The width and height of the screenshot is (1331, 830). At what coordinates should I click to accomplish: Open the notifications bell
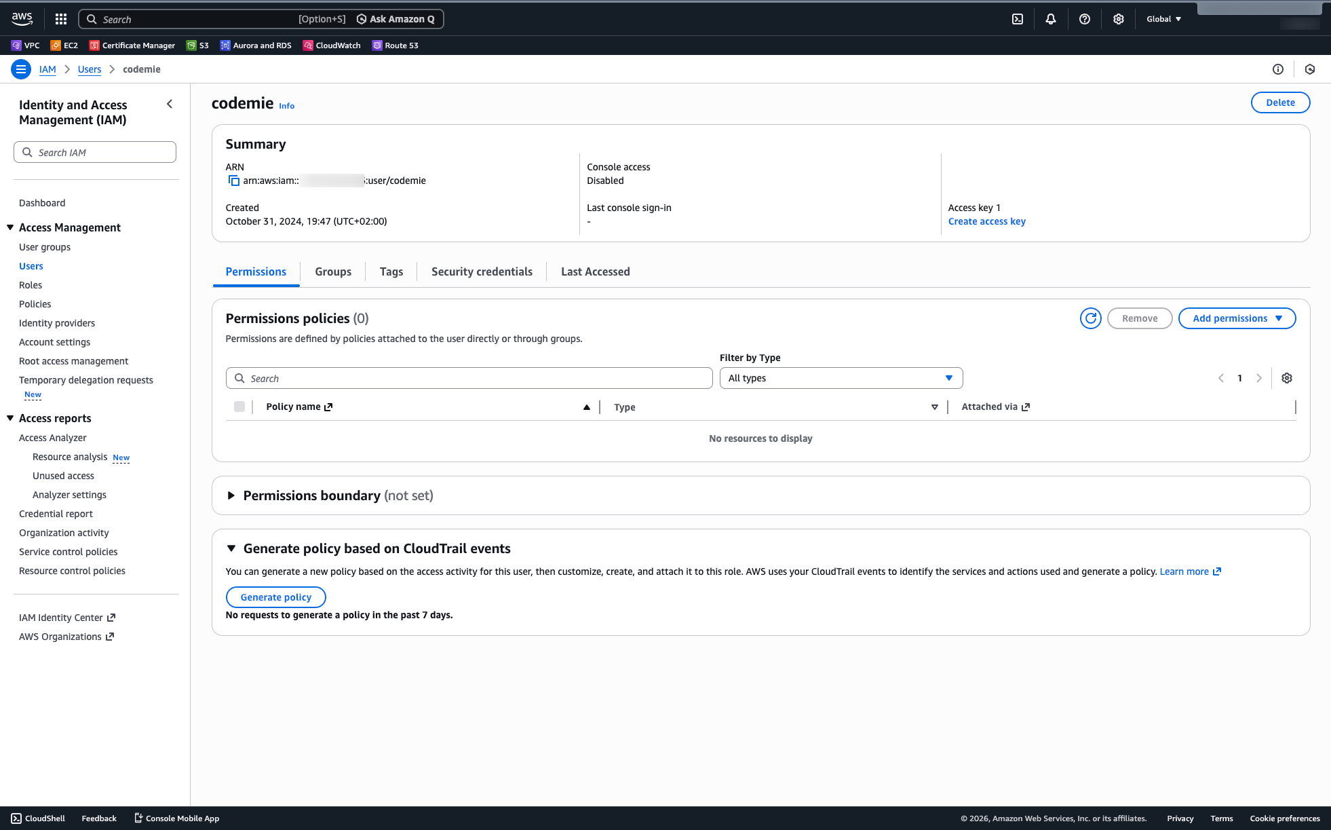pyautogui.click(x=1050, y=18)
